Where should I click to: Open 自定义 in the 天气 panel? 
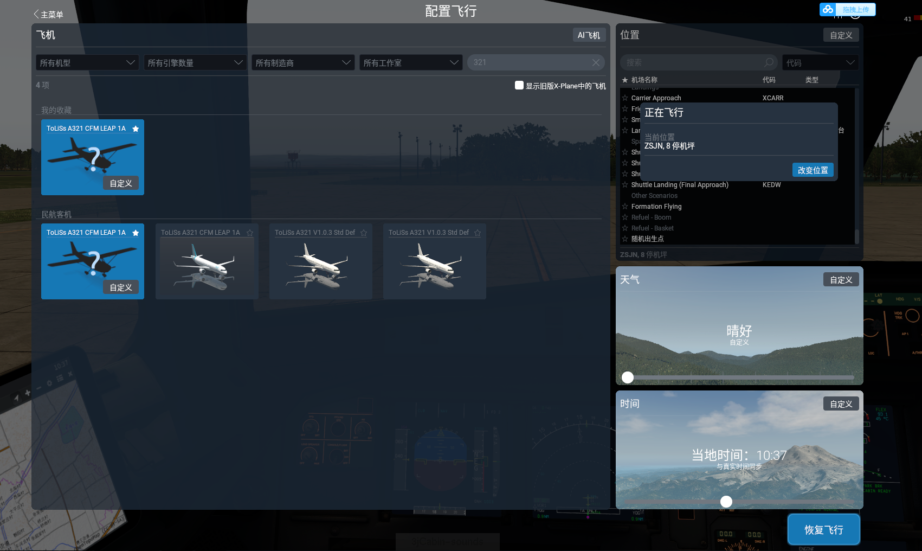(841, 280)
